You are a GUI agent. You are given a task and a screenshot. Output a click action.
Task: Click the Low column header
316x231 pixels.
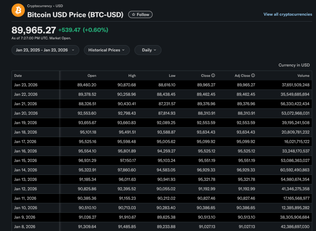coord(172,76)
